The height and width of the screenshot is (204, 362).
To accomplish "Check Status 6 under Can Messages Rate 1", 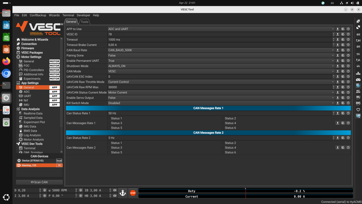I will click(222, 128).
